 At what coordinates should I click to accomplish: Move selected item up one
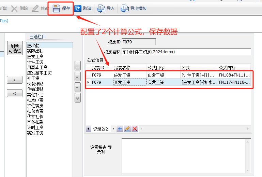[x=78, y=77]
